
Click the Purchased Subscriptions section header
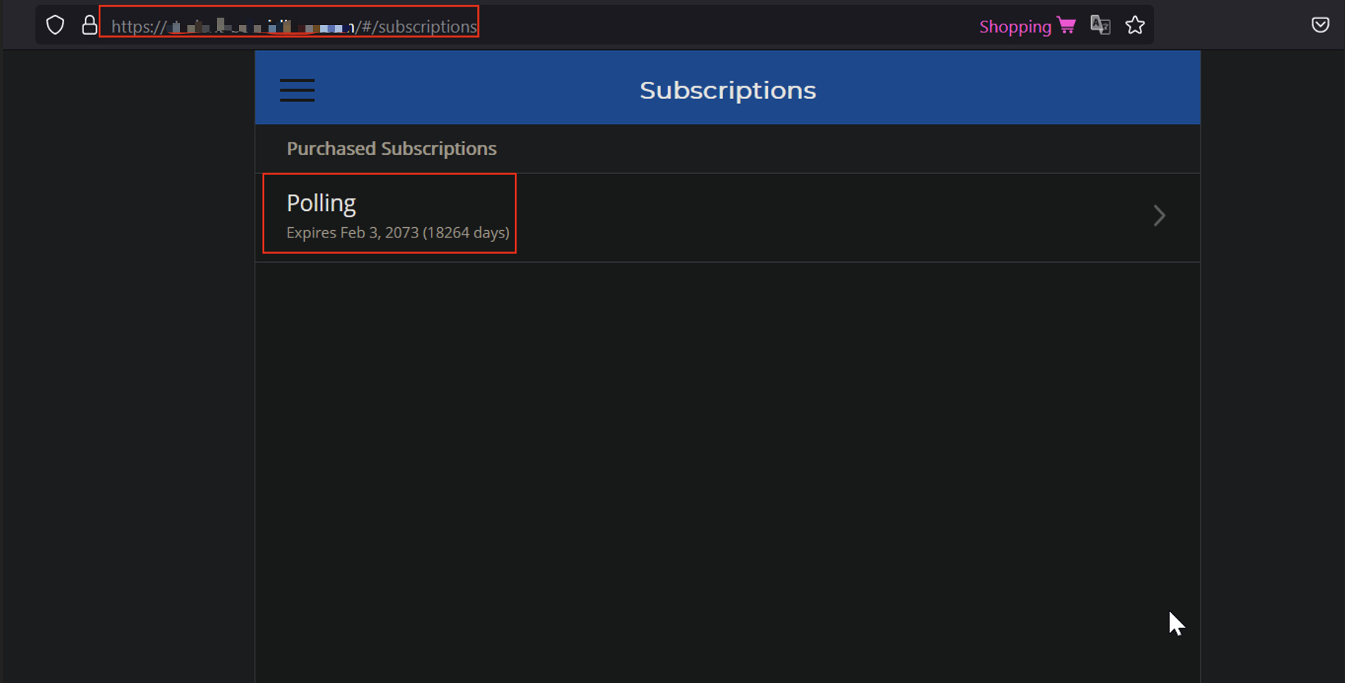pyautogui.click(x=391, y=148)
